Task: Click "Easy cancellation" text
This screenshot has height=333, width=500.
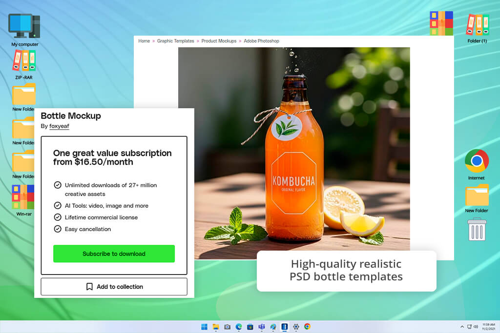Action: click(x=88, y=229)
